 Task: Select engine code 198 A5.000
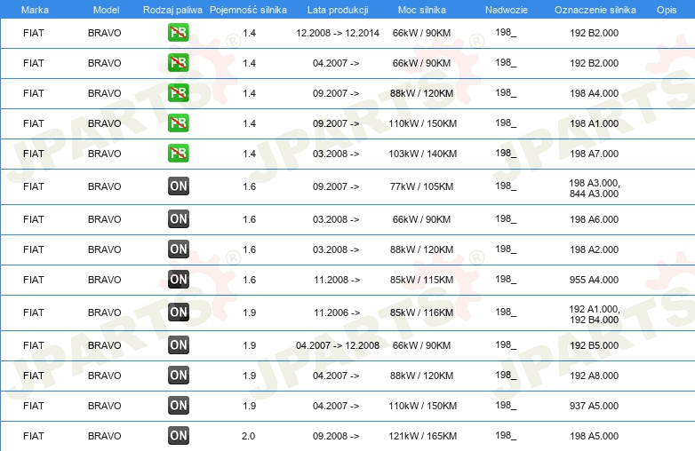point(594,436)
